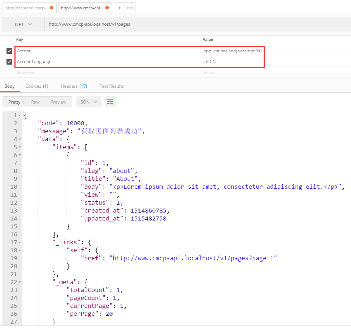351x332 pixels.
Task: Open the JSON format dropdown
Action: 88,102
